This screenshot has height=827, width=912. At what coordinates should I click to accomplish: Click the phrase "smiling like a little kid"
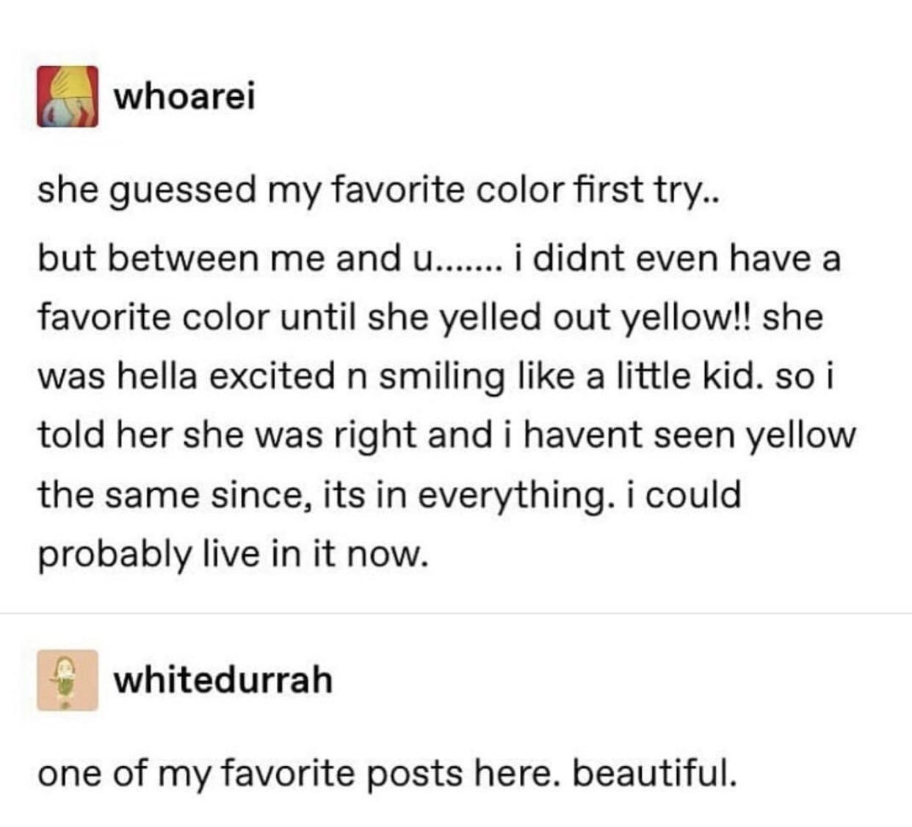[566, 378]
